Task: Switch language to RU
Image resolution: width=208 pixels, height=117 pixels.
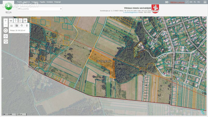Action: click(199, 2)
